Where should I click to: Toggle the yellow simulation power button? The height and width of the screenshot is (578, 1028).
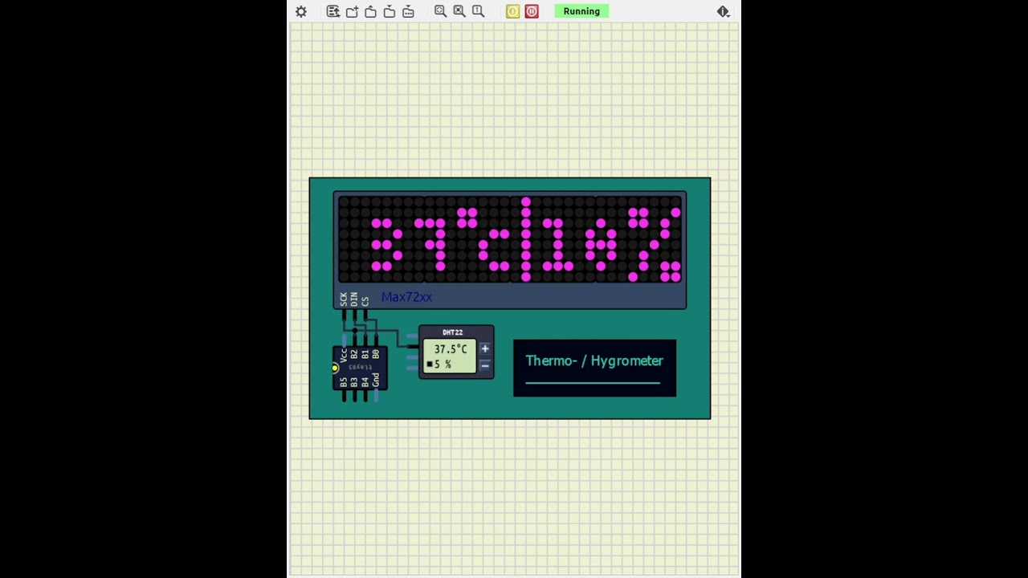[x=512, y=11]
